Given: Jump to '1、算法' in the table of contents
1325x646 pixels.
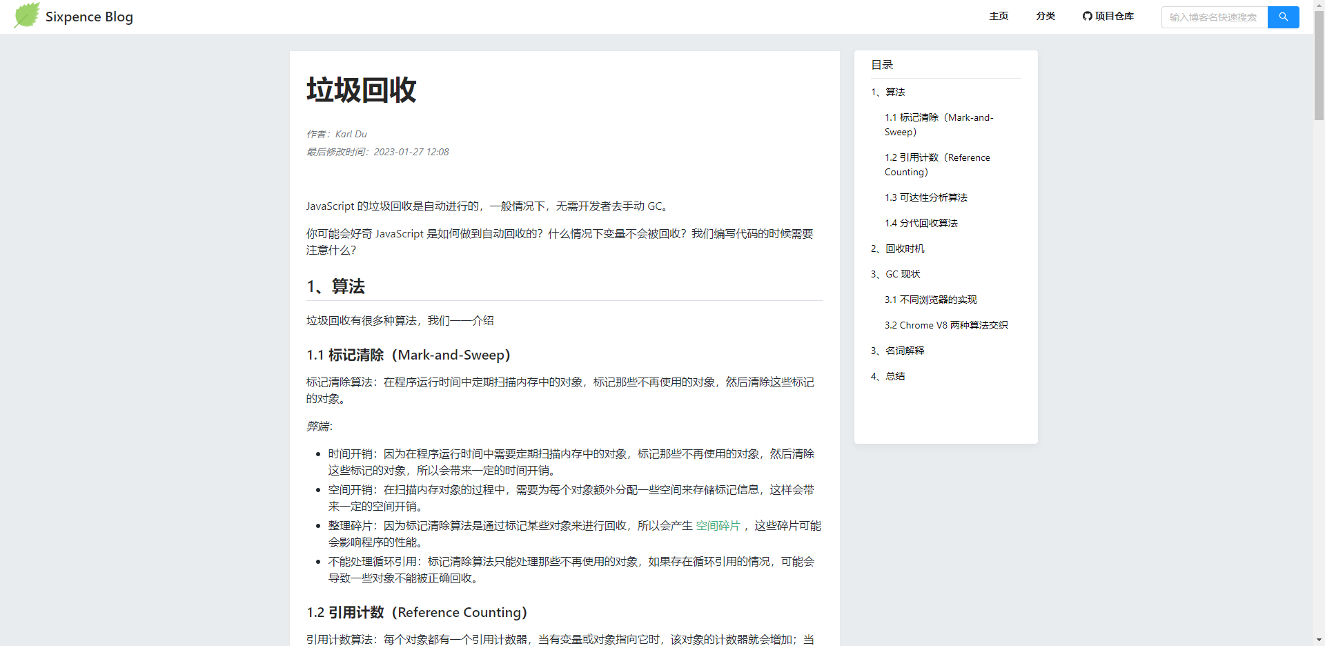Looking at the screenshot, I should pos(888,92).
